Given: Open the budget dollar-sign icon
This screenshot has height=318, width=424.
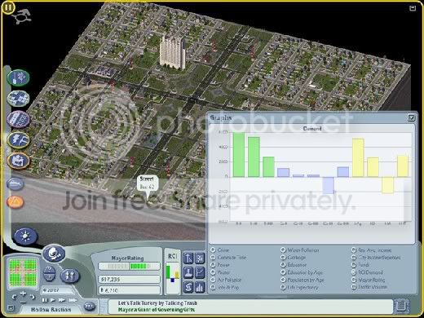Looking at the screenshot, I should click(188, 287).
